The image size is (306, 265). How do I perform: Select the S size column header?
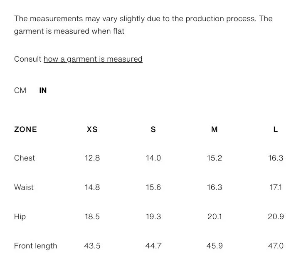pyautogui.click(x=153, y=130)
